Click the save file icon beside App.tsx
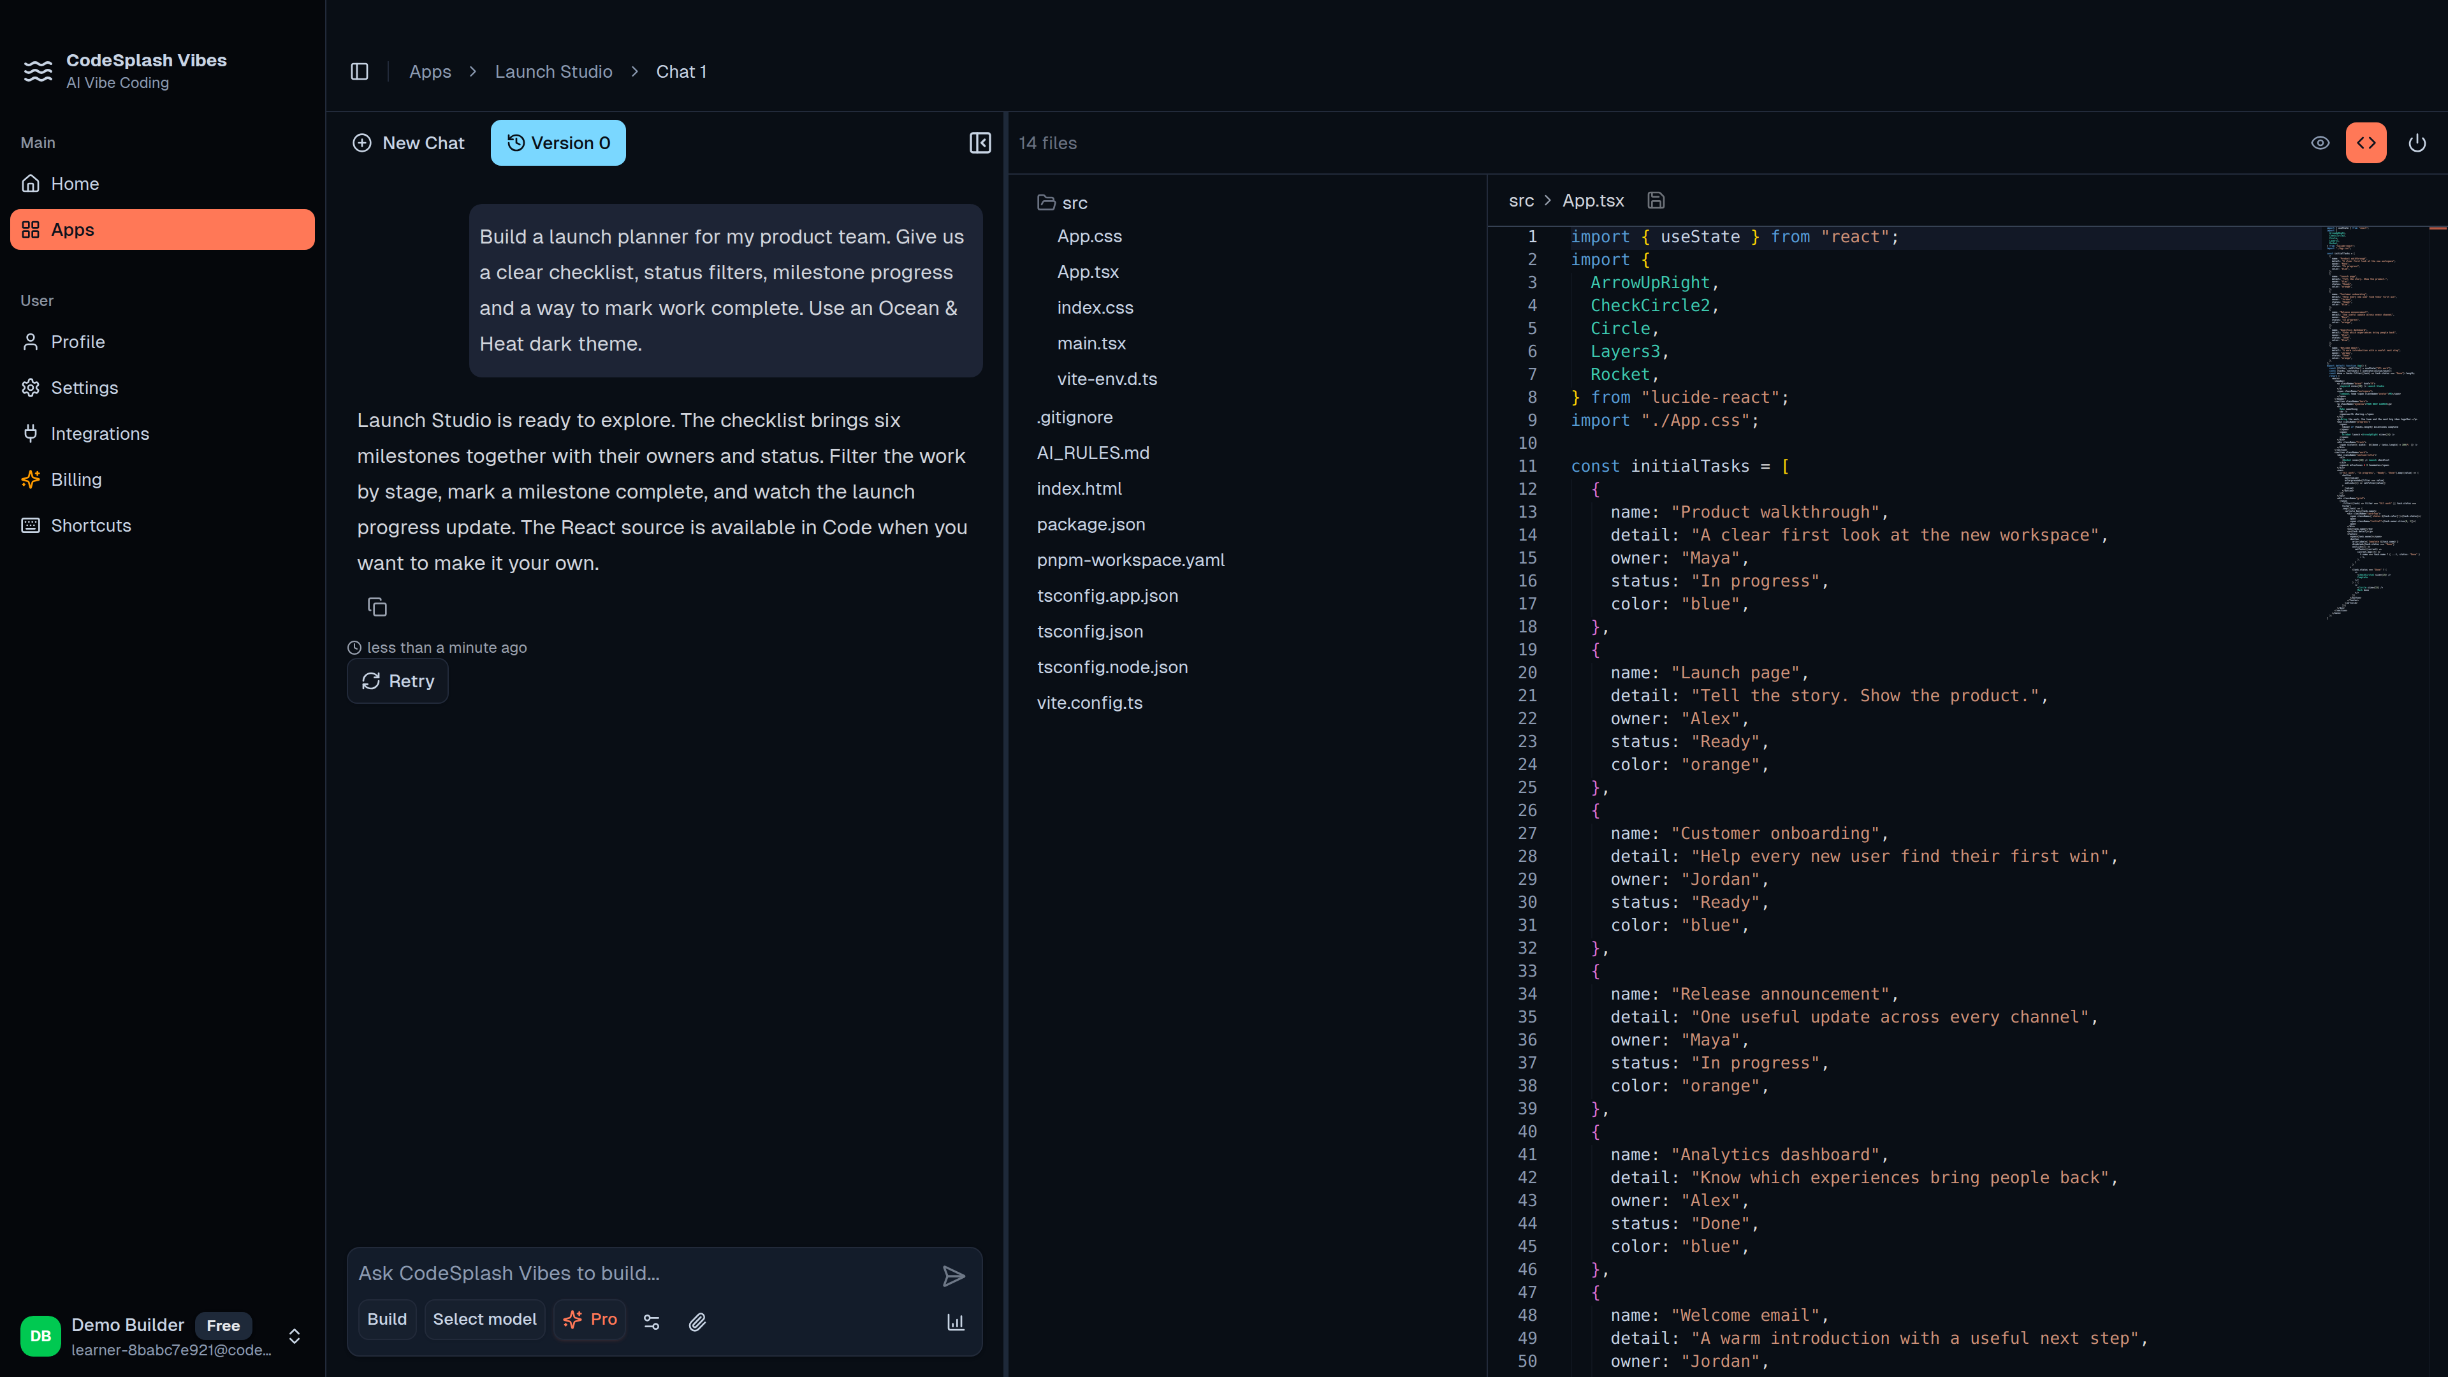2448x1377 pixels. 1656,201
